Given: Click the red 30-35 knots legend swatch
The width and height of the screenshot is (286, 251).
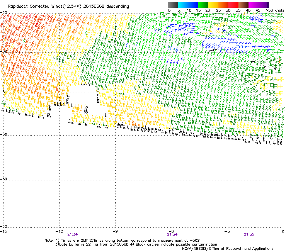Looking at the screenshot, I should [233, 5].
